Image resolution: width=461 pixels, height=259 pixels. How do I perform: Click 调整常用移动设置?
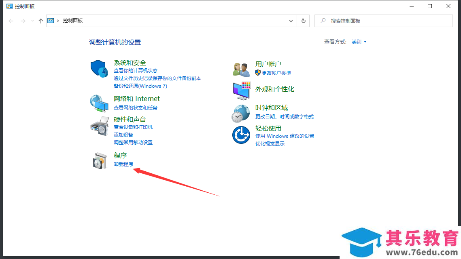pos(133,142)
